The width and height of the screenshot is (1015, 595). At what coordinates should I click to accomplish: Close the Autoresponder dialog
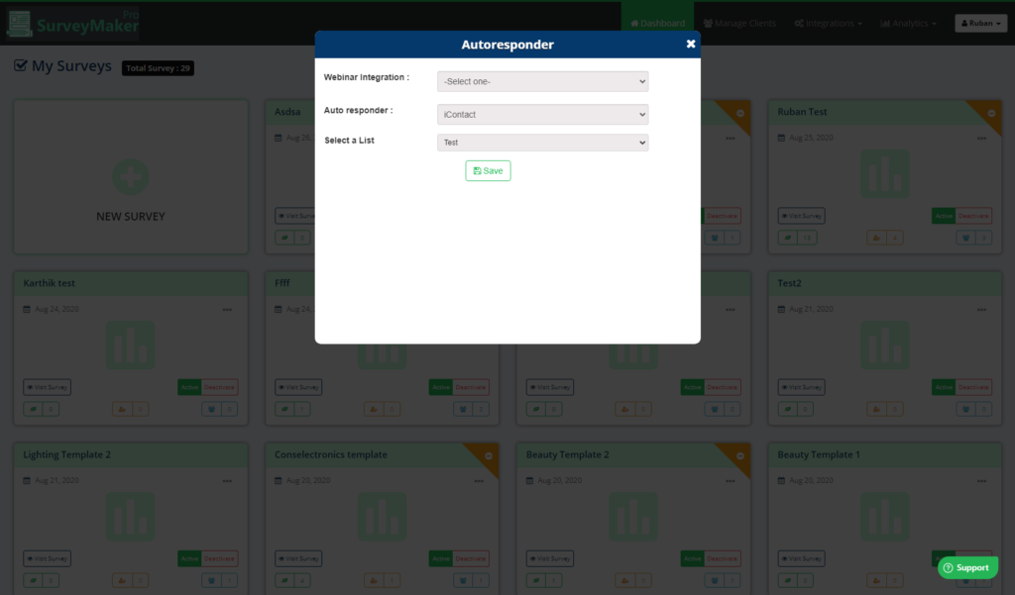tap(691, 44)
